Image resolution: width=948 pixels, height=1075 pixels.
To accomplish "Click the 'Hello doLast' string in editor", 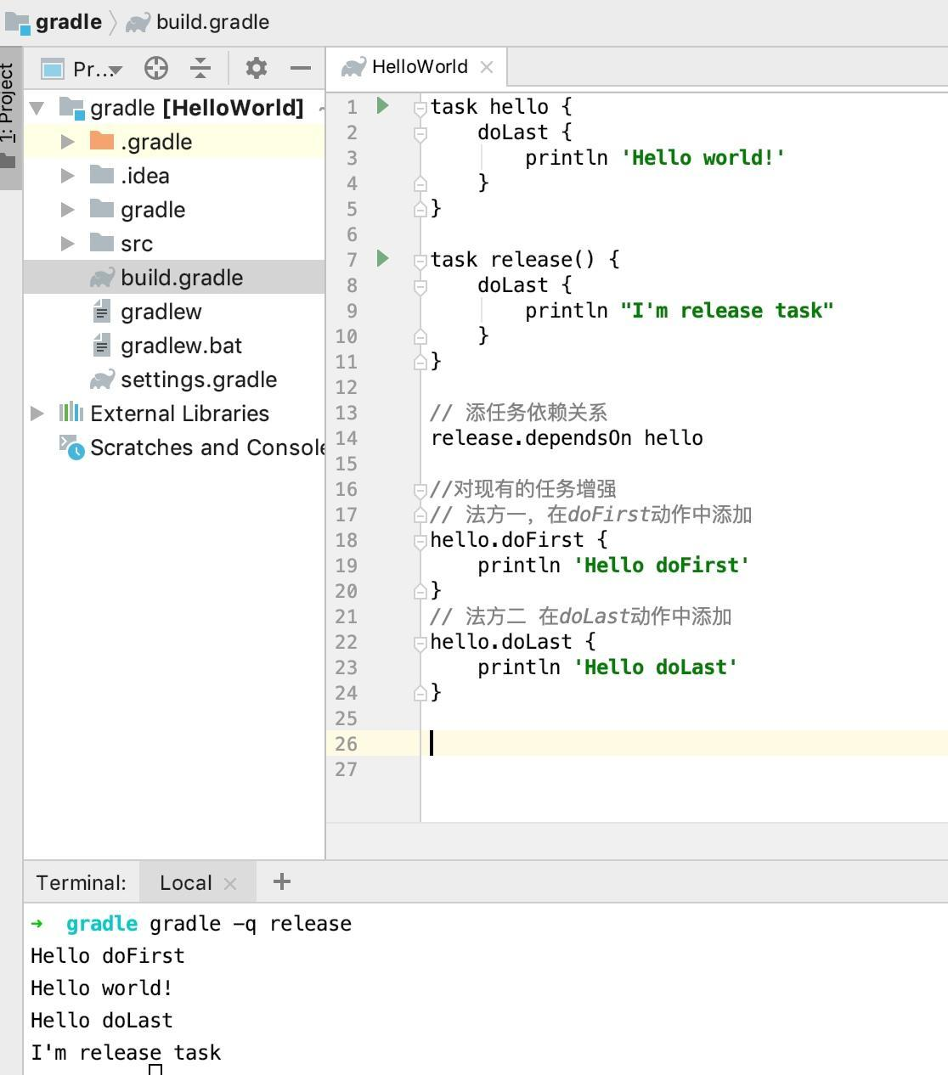I will [656, 667].
